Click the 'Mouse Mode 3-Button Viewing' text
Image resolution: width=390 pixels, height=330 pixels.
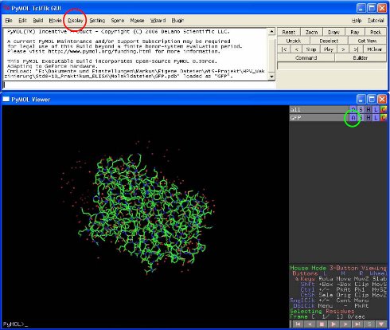click(x=338, y=268)
